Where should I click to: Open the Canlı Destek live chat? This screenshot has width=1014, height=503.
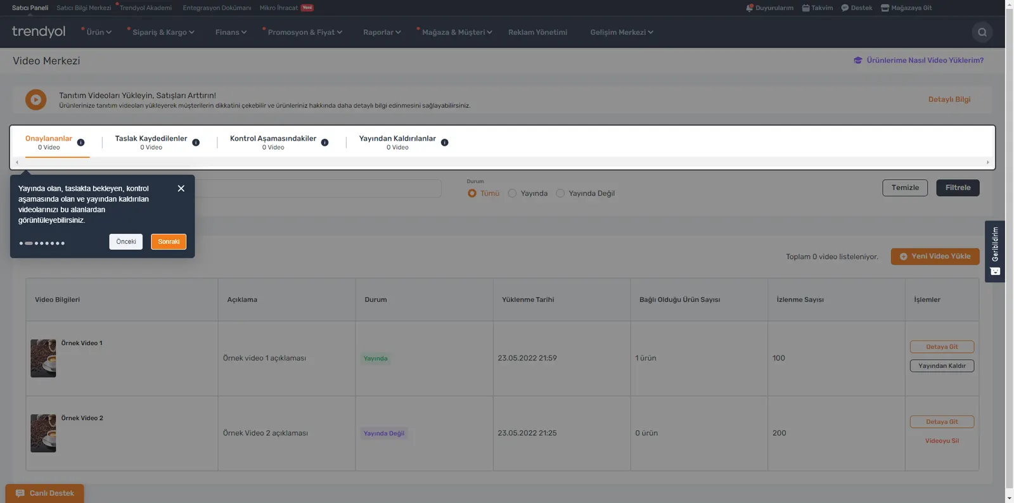click(x=44, y=493)
